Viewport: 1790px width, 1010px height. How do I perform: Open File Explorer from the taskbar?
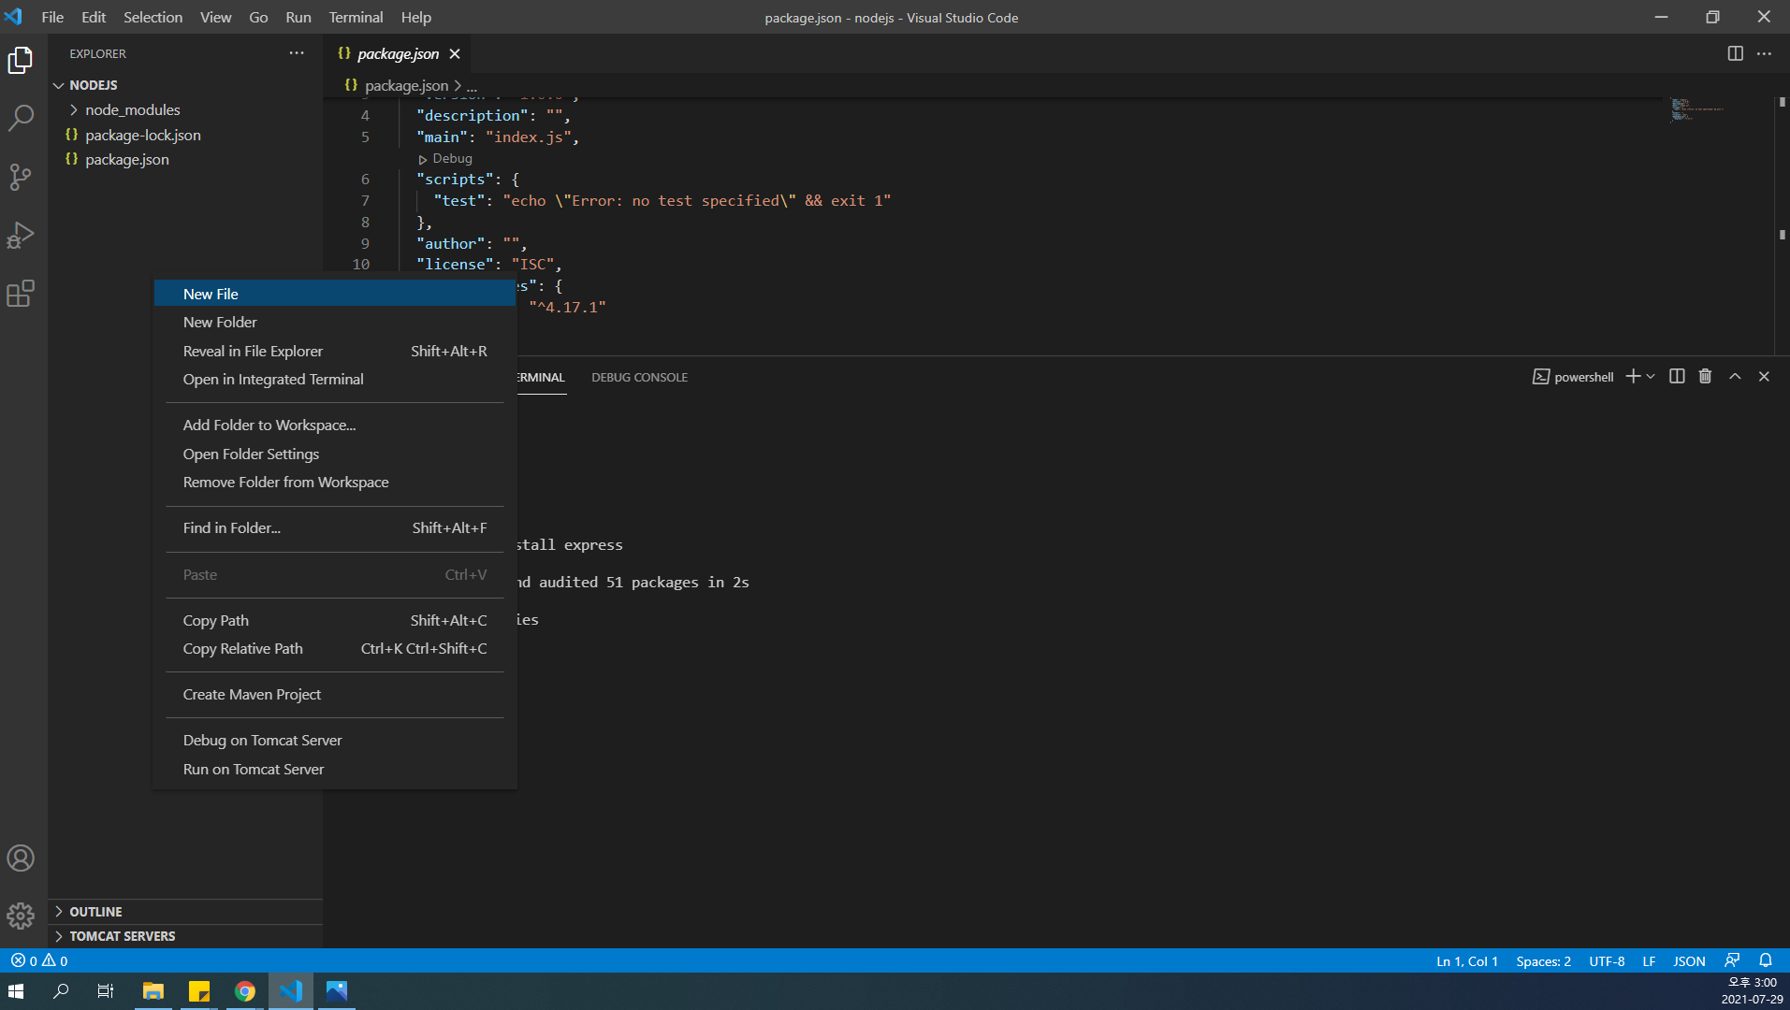pyautogui.click(x=153, y=991)
